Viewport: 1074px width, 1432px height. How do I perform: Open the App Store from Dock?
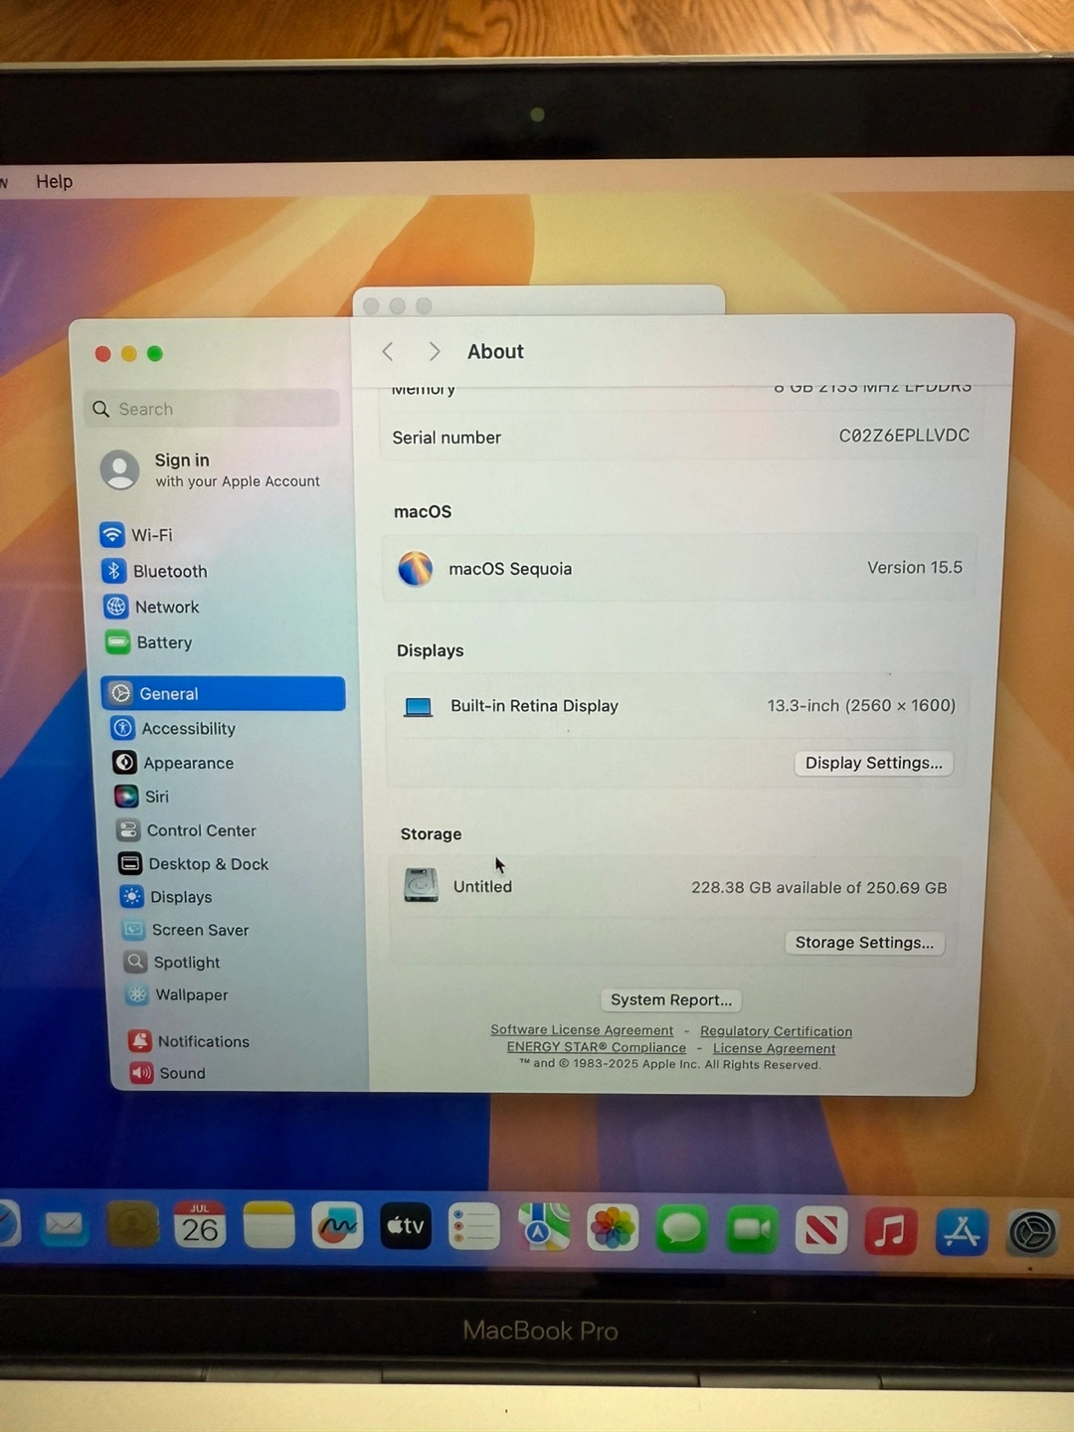tap(962, 1231)
